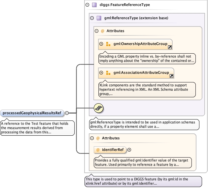The width and height of the screenshot is (208, 188).
Task: Click the FeatureReferenceType annotation at bottom
Action: click(143, 181)
